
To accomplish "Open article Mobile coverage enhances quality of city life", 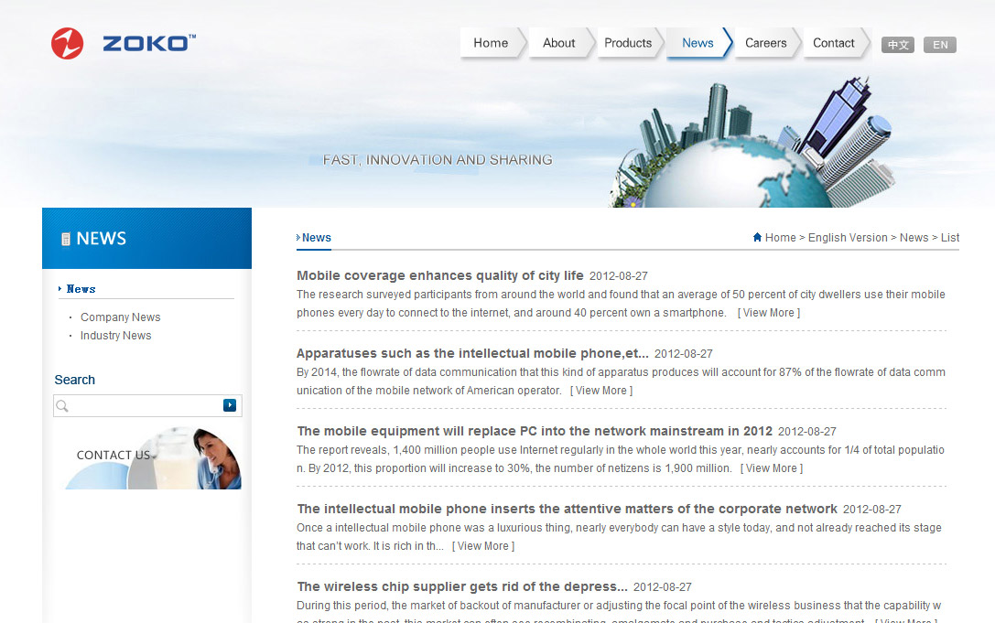I will coord(439,275).
